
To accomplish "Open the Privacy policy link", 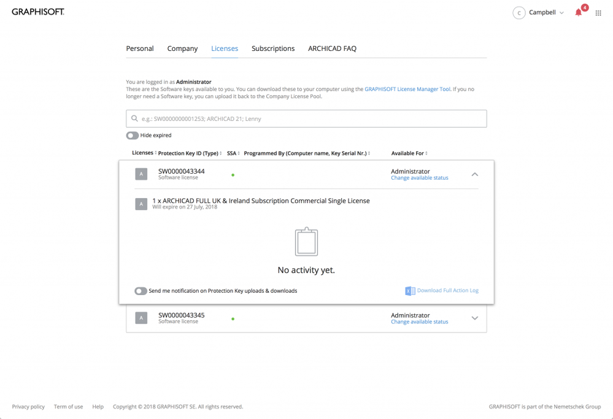I will pos(28,407).
